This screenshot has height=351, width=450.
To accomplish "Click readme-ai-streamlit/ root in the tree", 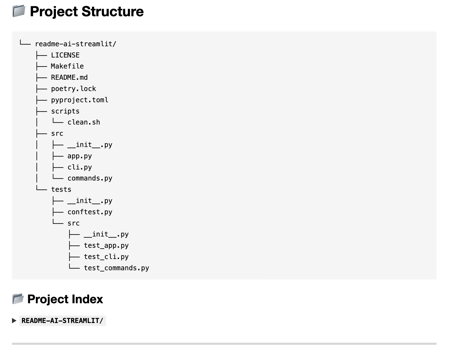I will click(75, 44).
